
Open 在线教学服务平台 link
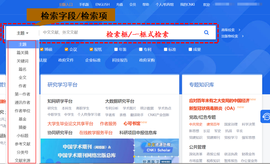[96, 133]
